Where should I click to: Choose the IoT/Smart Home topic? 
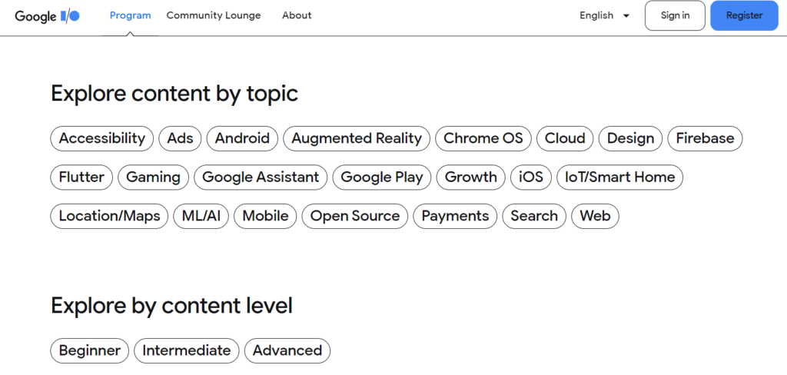(x=620, y=178)
